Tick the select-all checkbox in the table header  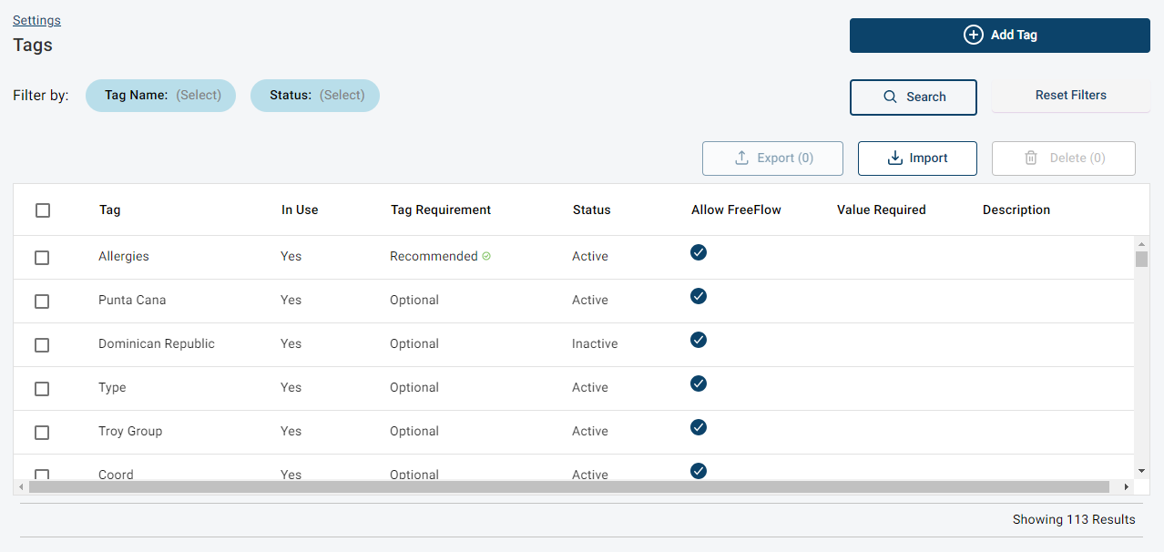[43, 210]
